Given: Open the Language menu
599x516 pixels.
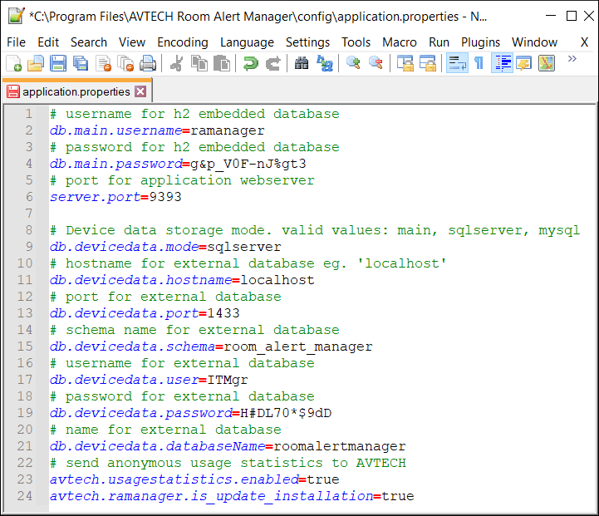Looking at the screenshot, I should pyautogui.click(x=247, y=42).
